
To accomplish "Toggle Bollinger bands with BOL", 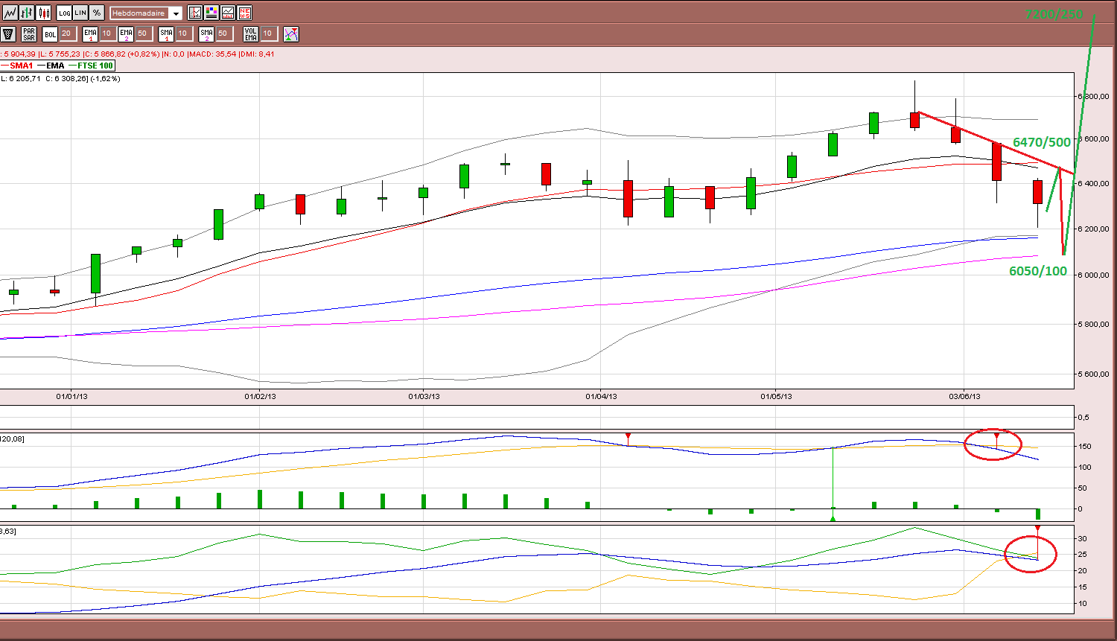I will 50,34.
